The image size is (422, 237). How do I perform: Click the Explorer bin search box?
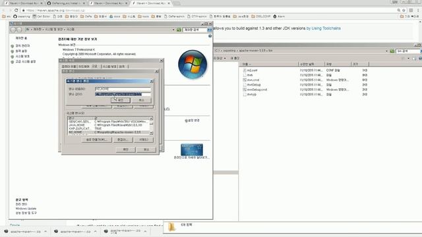coord(407,51)
